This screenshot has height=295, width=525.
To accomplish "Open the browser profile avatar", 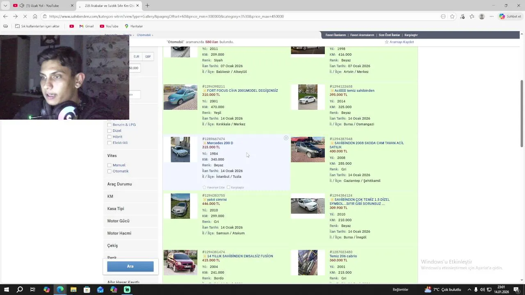I will (482, 16).
